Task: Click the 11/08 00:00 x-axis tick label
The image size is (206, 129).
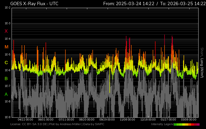Action: coord(127,120)
